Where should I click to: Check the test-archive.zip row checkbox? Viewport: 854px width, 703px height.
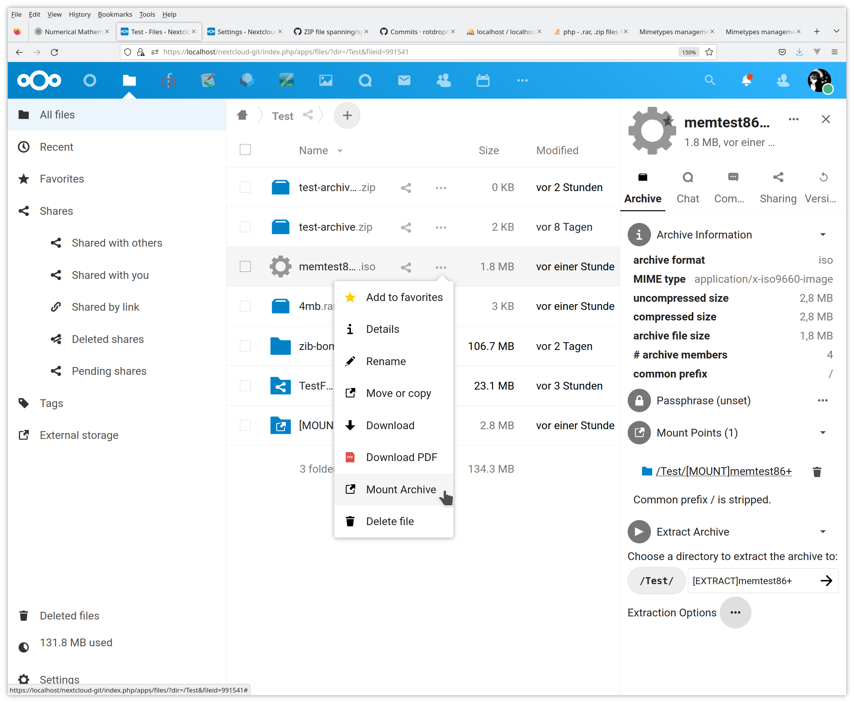coord(245,227)
